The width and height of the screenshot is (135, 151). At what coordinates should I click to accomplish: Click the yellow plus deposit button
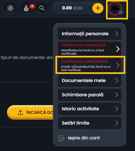coord(98,8)
